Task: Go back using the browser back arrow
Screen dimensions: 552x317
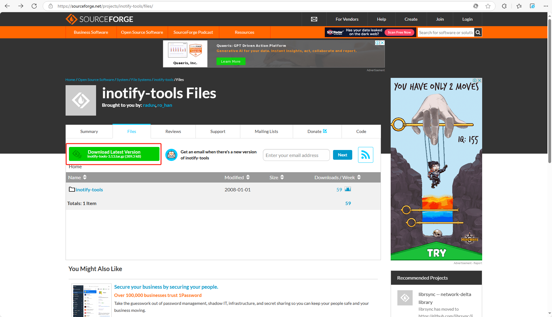Action: pos(7,6)
